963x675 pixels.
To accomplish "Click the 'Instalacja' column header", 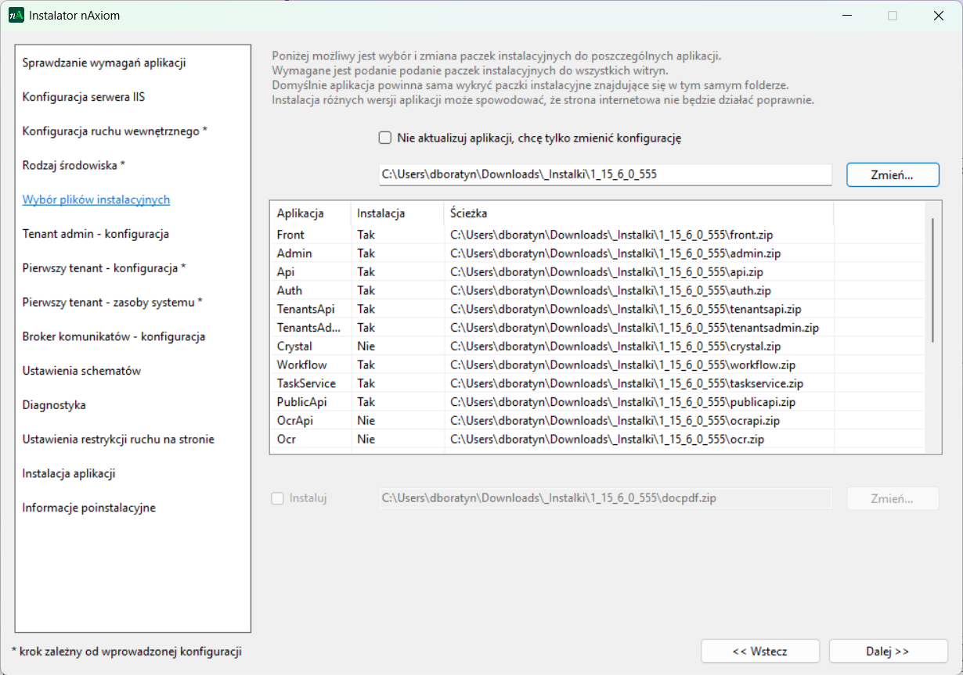I will pyautogui.click(x=381, y=214).
